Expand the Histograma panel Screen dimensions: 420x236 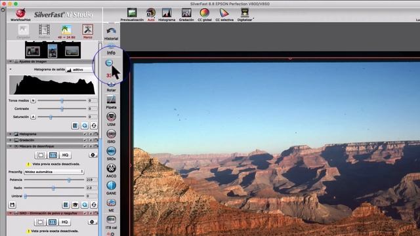click(10, 134)
